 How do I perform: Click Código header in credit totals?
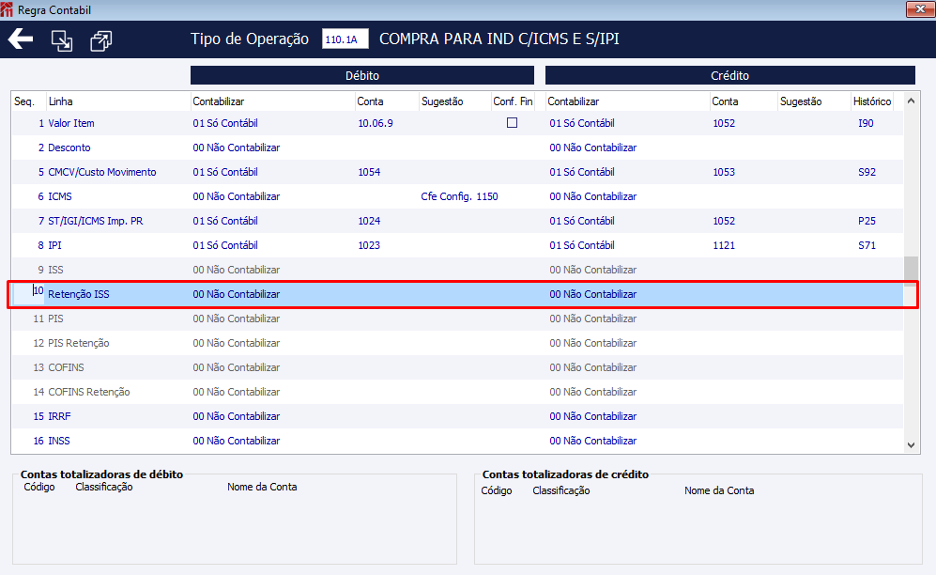(x=497, y=490)
